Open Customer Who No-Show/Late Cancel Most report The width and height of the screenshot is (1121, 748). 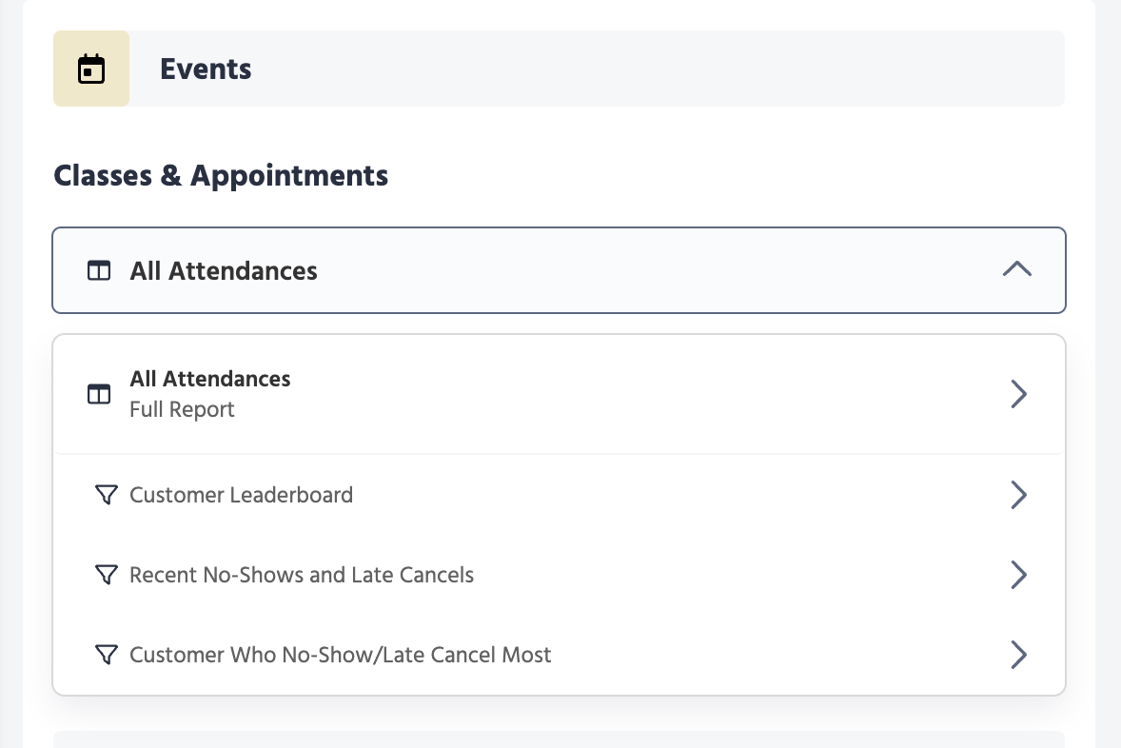click(x=340, y=655)
